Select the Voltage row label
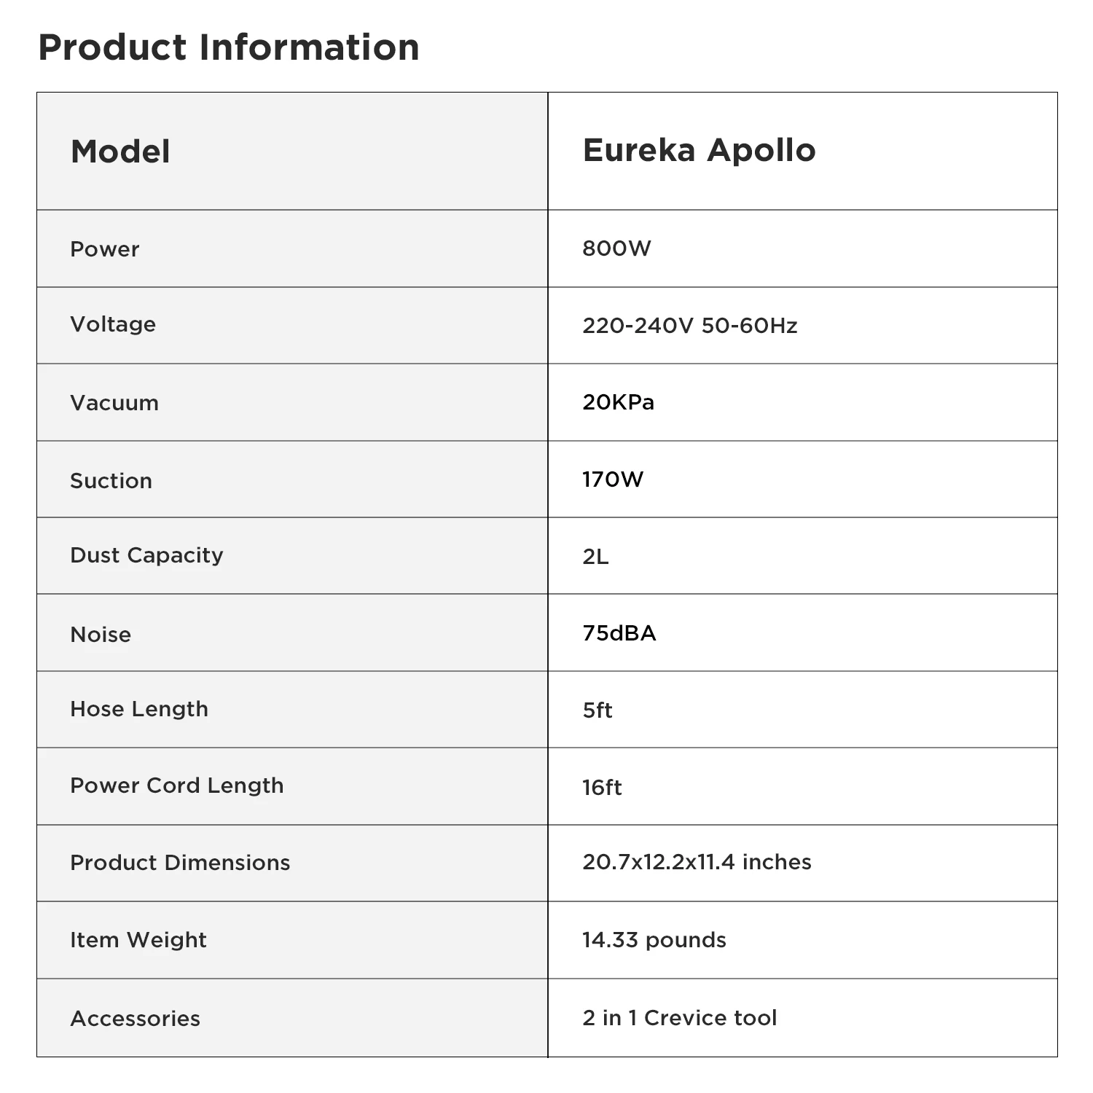 [x=113, y=324]
